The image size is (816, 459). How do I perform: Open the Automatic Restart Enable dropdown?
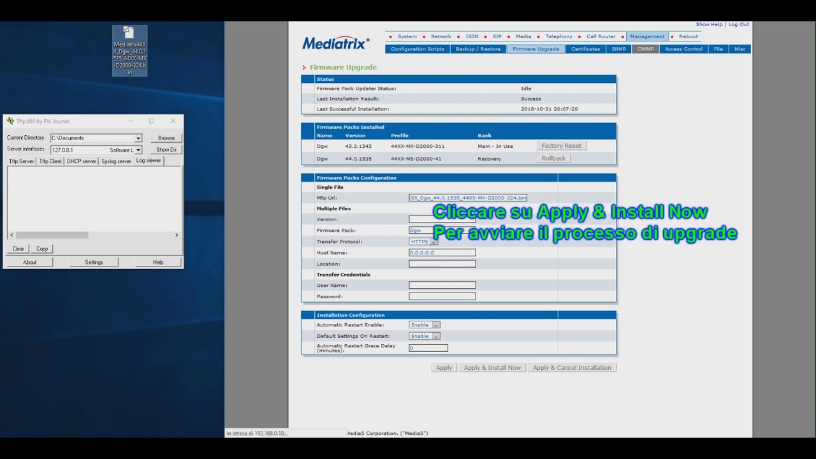425,324
